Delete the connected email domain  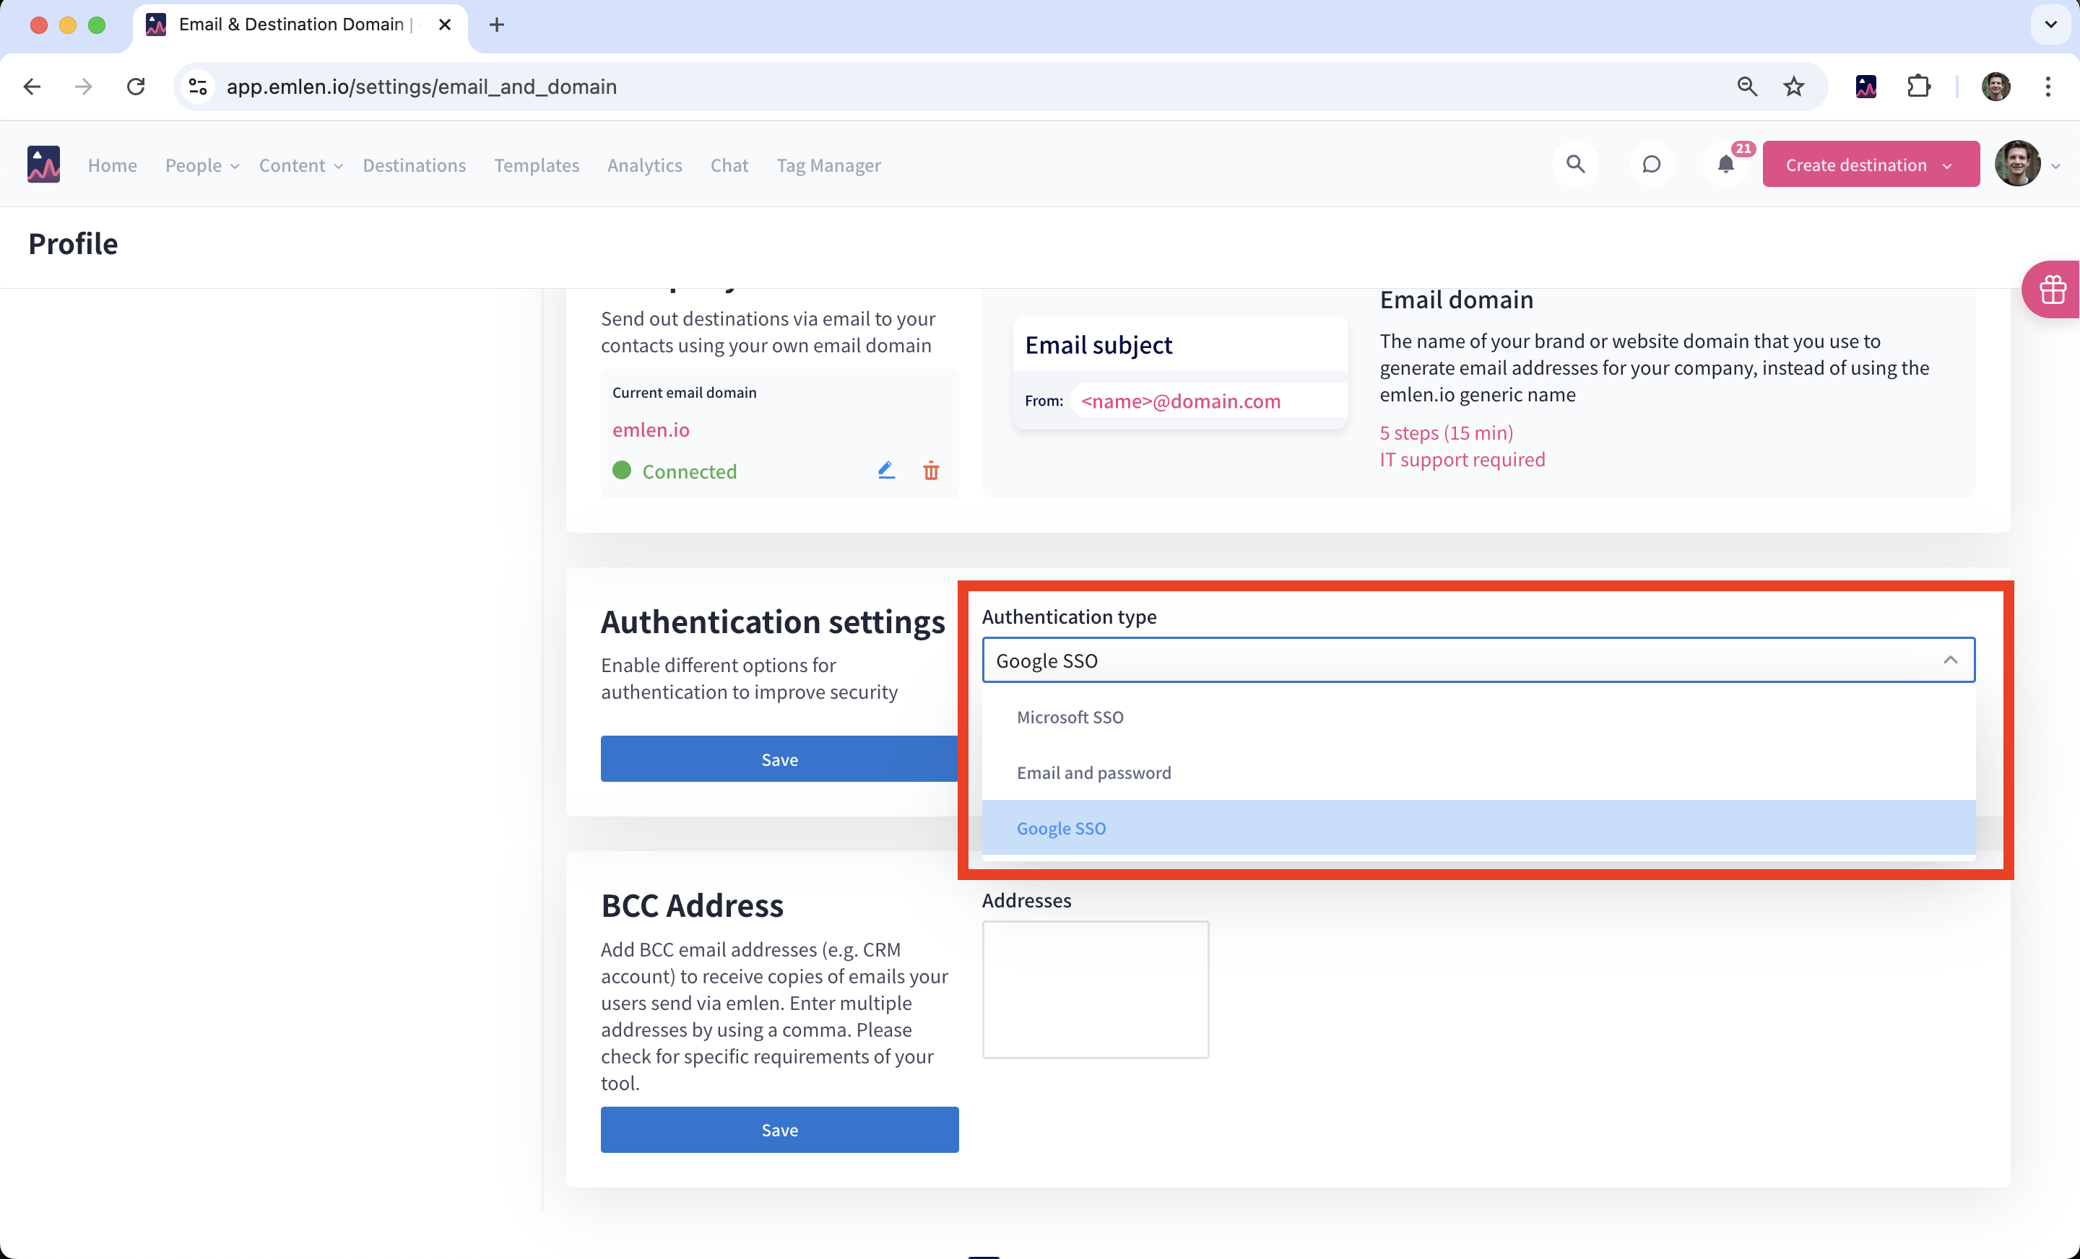(x=930, y=471)
